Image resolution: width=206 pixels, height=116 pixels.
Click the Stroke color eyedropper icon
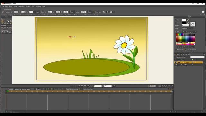(x=188, y=23)
